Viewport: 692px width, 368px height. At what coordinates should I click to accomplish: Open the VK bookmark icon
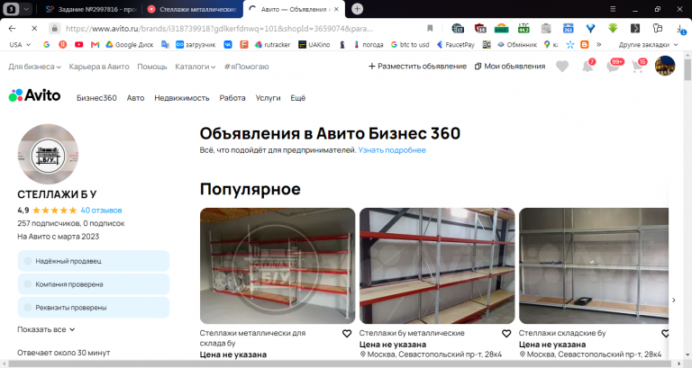(x=228, y=44)
